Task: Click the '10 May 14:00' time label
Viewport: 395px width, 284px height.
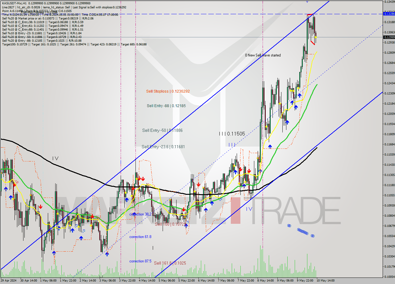Action: point(326,281)
